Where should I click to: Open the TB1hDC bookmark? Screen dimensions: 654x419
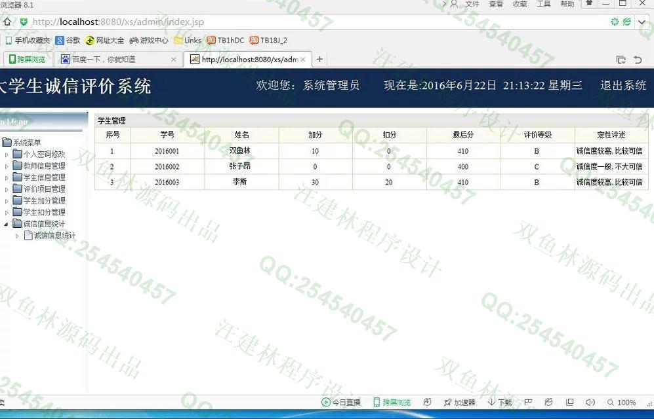tap(225, 41)
